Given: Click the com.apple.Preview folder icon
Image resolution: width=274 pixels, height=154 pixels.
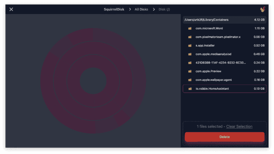Looking at the screenshot, I should 190,71.
